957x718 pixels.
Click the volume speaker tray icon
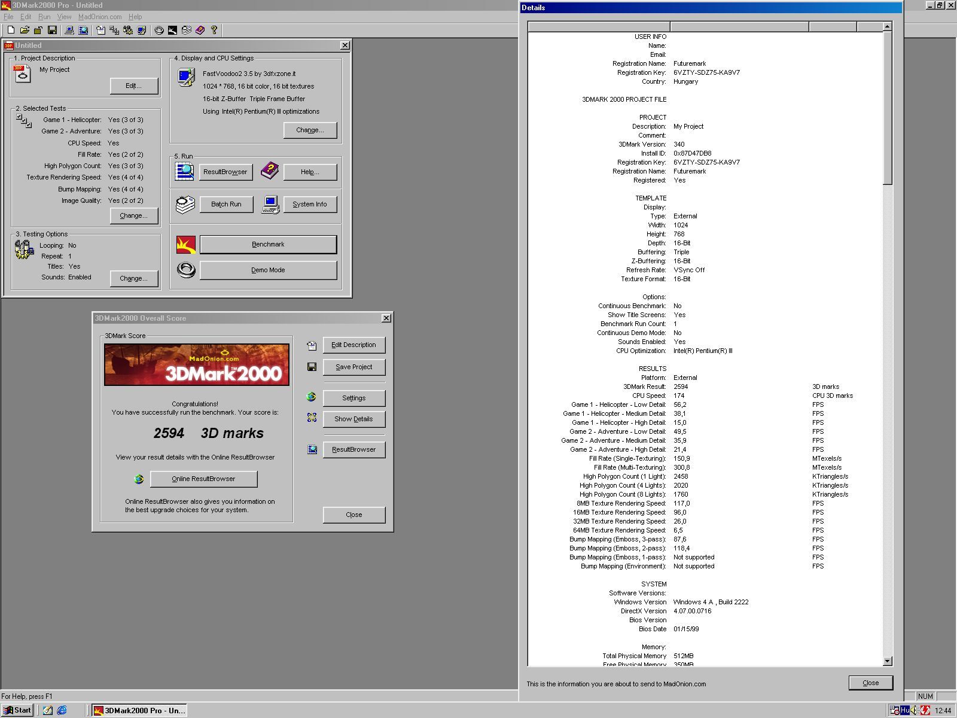(915, 710)
